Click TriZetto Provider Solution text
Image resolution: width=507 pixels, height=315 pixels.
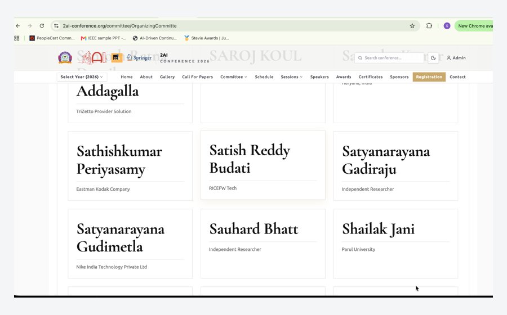pos(104,111)
